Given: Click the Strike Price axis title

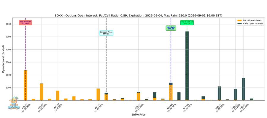Looking at the screenshot, I should point(139,115).
